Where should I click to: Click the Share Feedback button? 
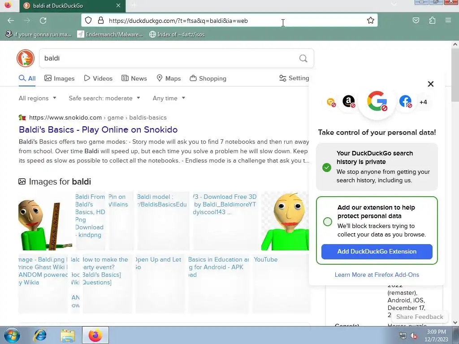[420, 317]
